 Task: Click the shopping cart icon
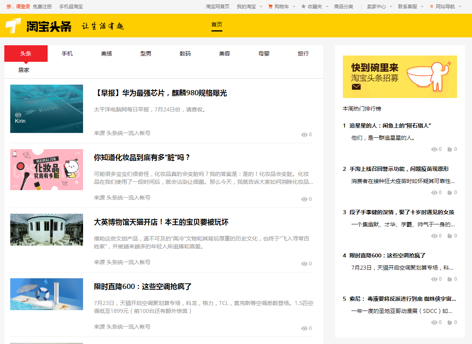pos(270,6)
